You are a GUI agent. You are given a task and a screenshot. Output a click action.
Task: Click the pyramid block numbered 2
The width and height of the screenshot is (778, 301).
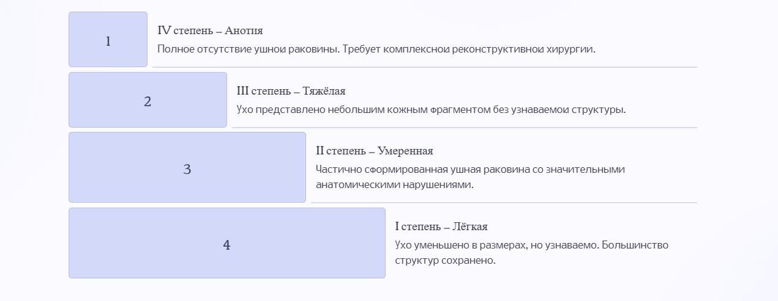point(148,100)
